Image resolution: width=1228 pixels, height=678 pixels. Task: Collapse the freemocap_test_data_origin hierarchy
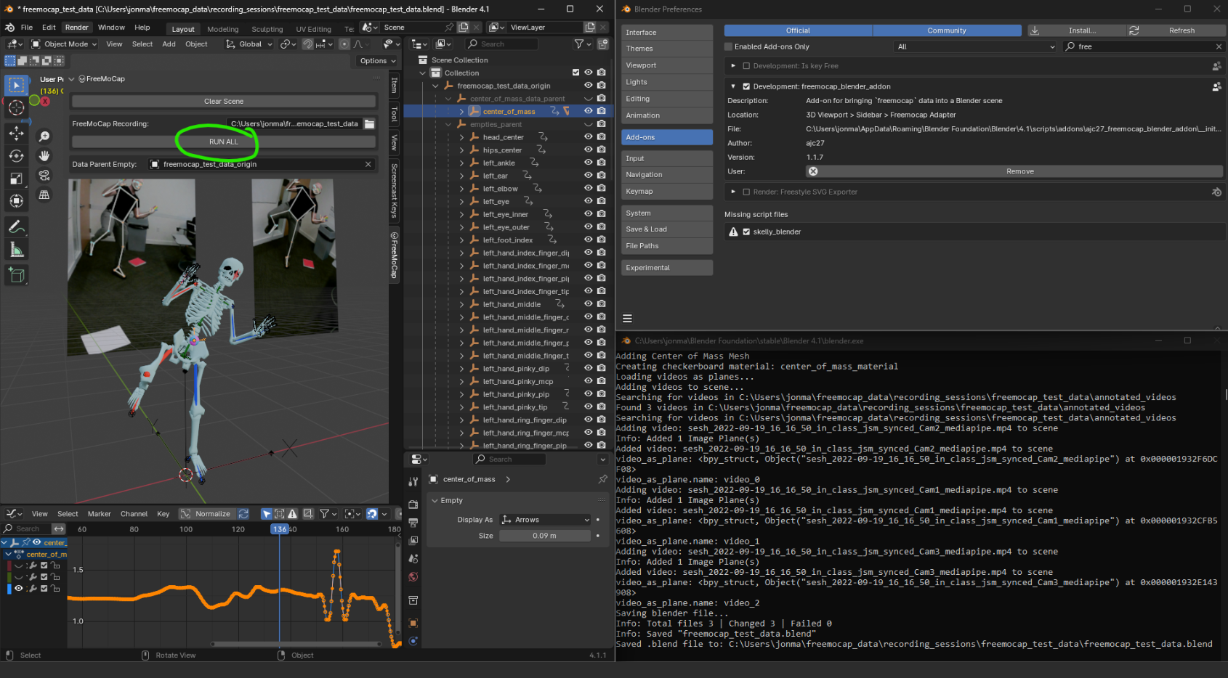pyautogui.click(x=435, y=85)
